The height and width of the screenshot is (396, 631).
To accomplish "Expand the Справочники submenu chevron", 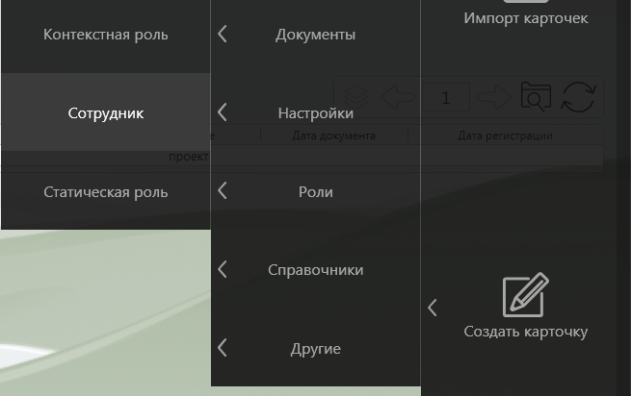I will [223, 270].
